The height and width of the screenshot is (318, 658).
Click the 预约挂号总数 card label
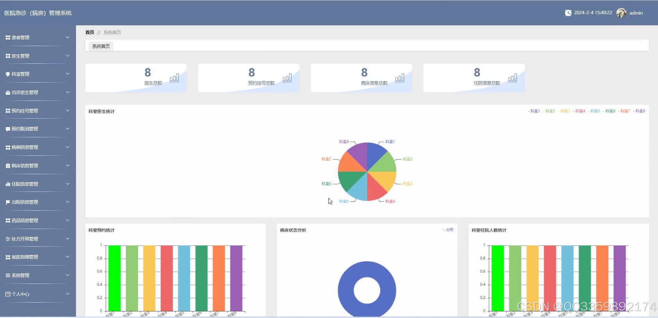(x=261, y=83)
